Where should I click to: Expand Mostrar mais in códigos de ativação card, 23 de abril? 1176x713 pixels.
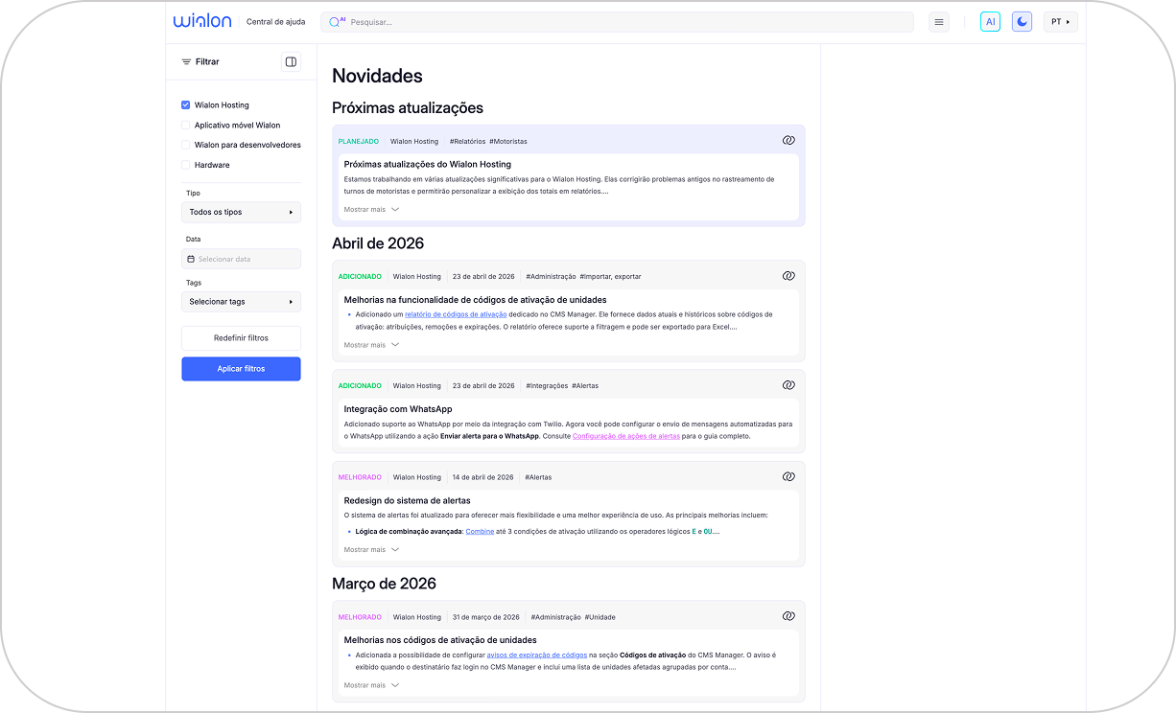(x=371, y=345)
